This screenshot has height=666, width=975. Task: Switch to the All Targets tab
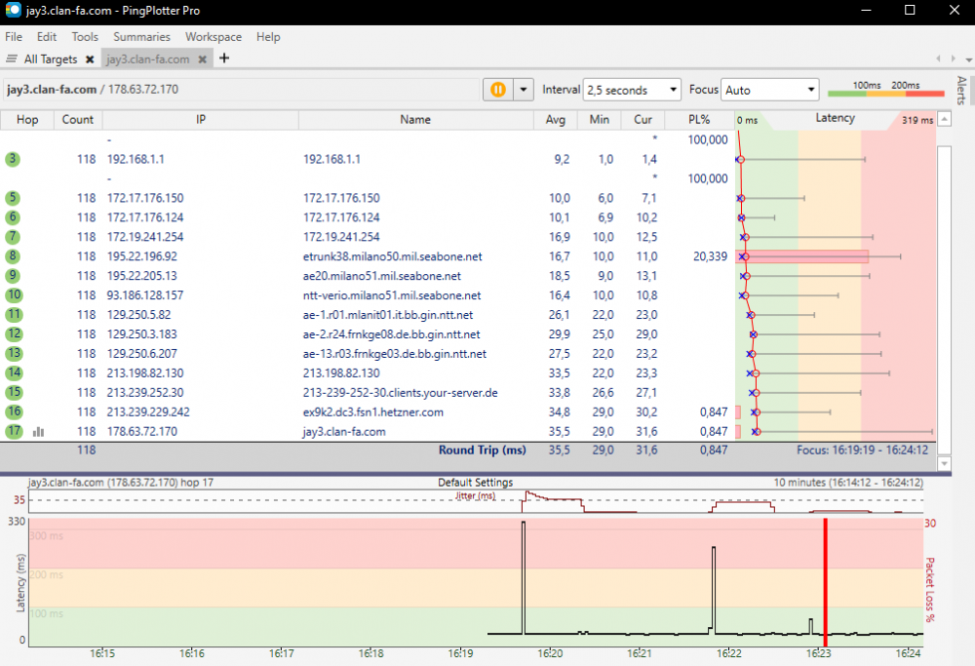(x=51, y=59)
